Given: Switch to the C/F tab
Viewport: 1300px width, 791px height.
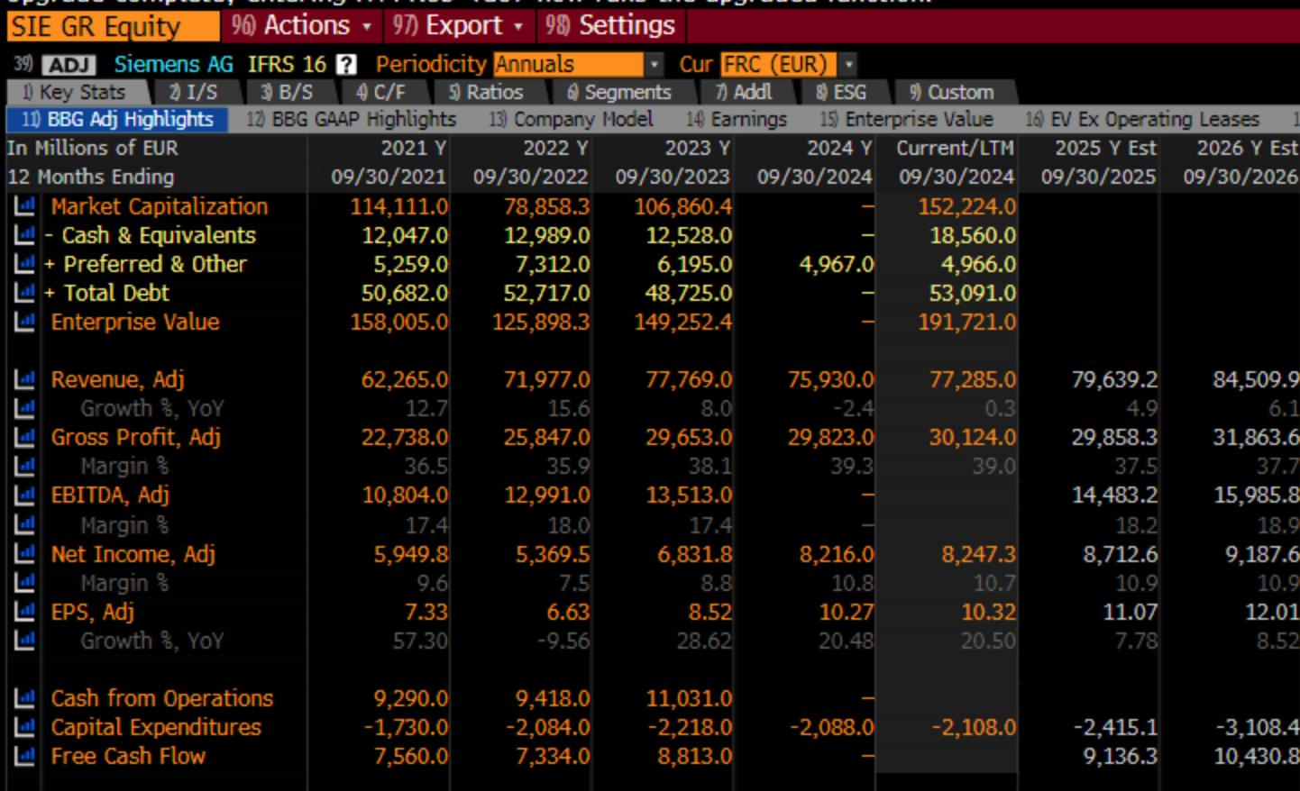Looking at the screenshot, I should [x=381, y=92].
